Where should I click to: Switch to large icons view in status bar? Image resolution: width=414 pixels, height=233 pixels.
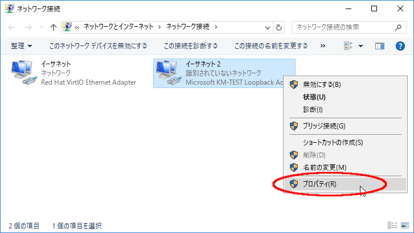[404, 226]
